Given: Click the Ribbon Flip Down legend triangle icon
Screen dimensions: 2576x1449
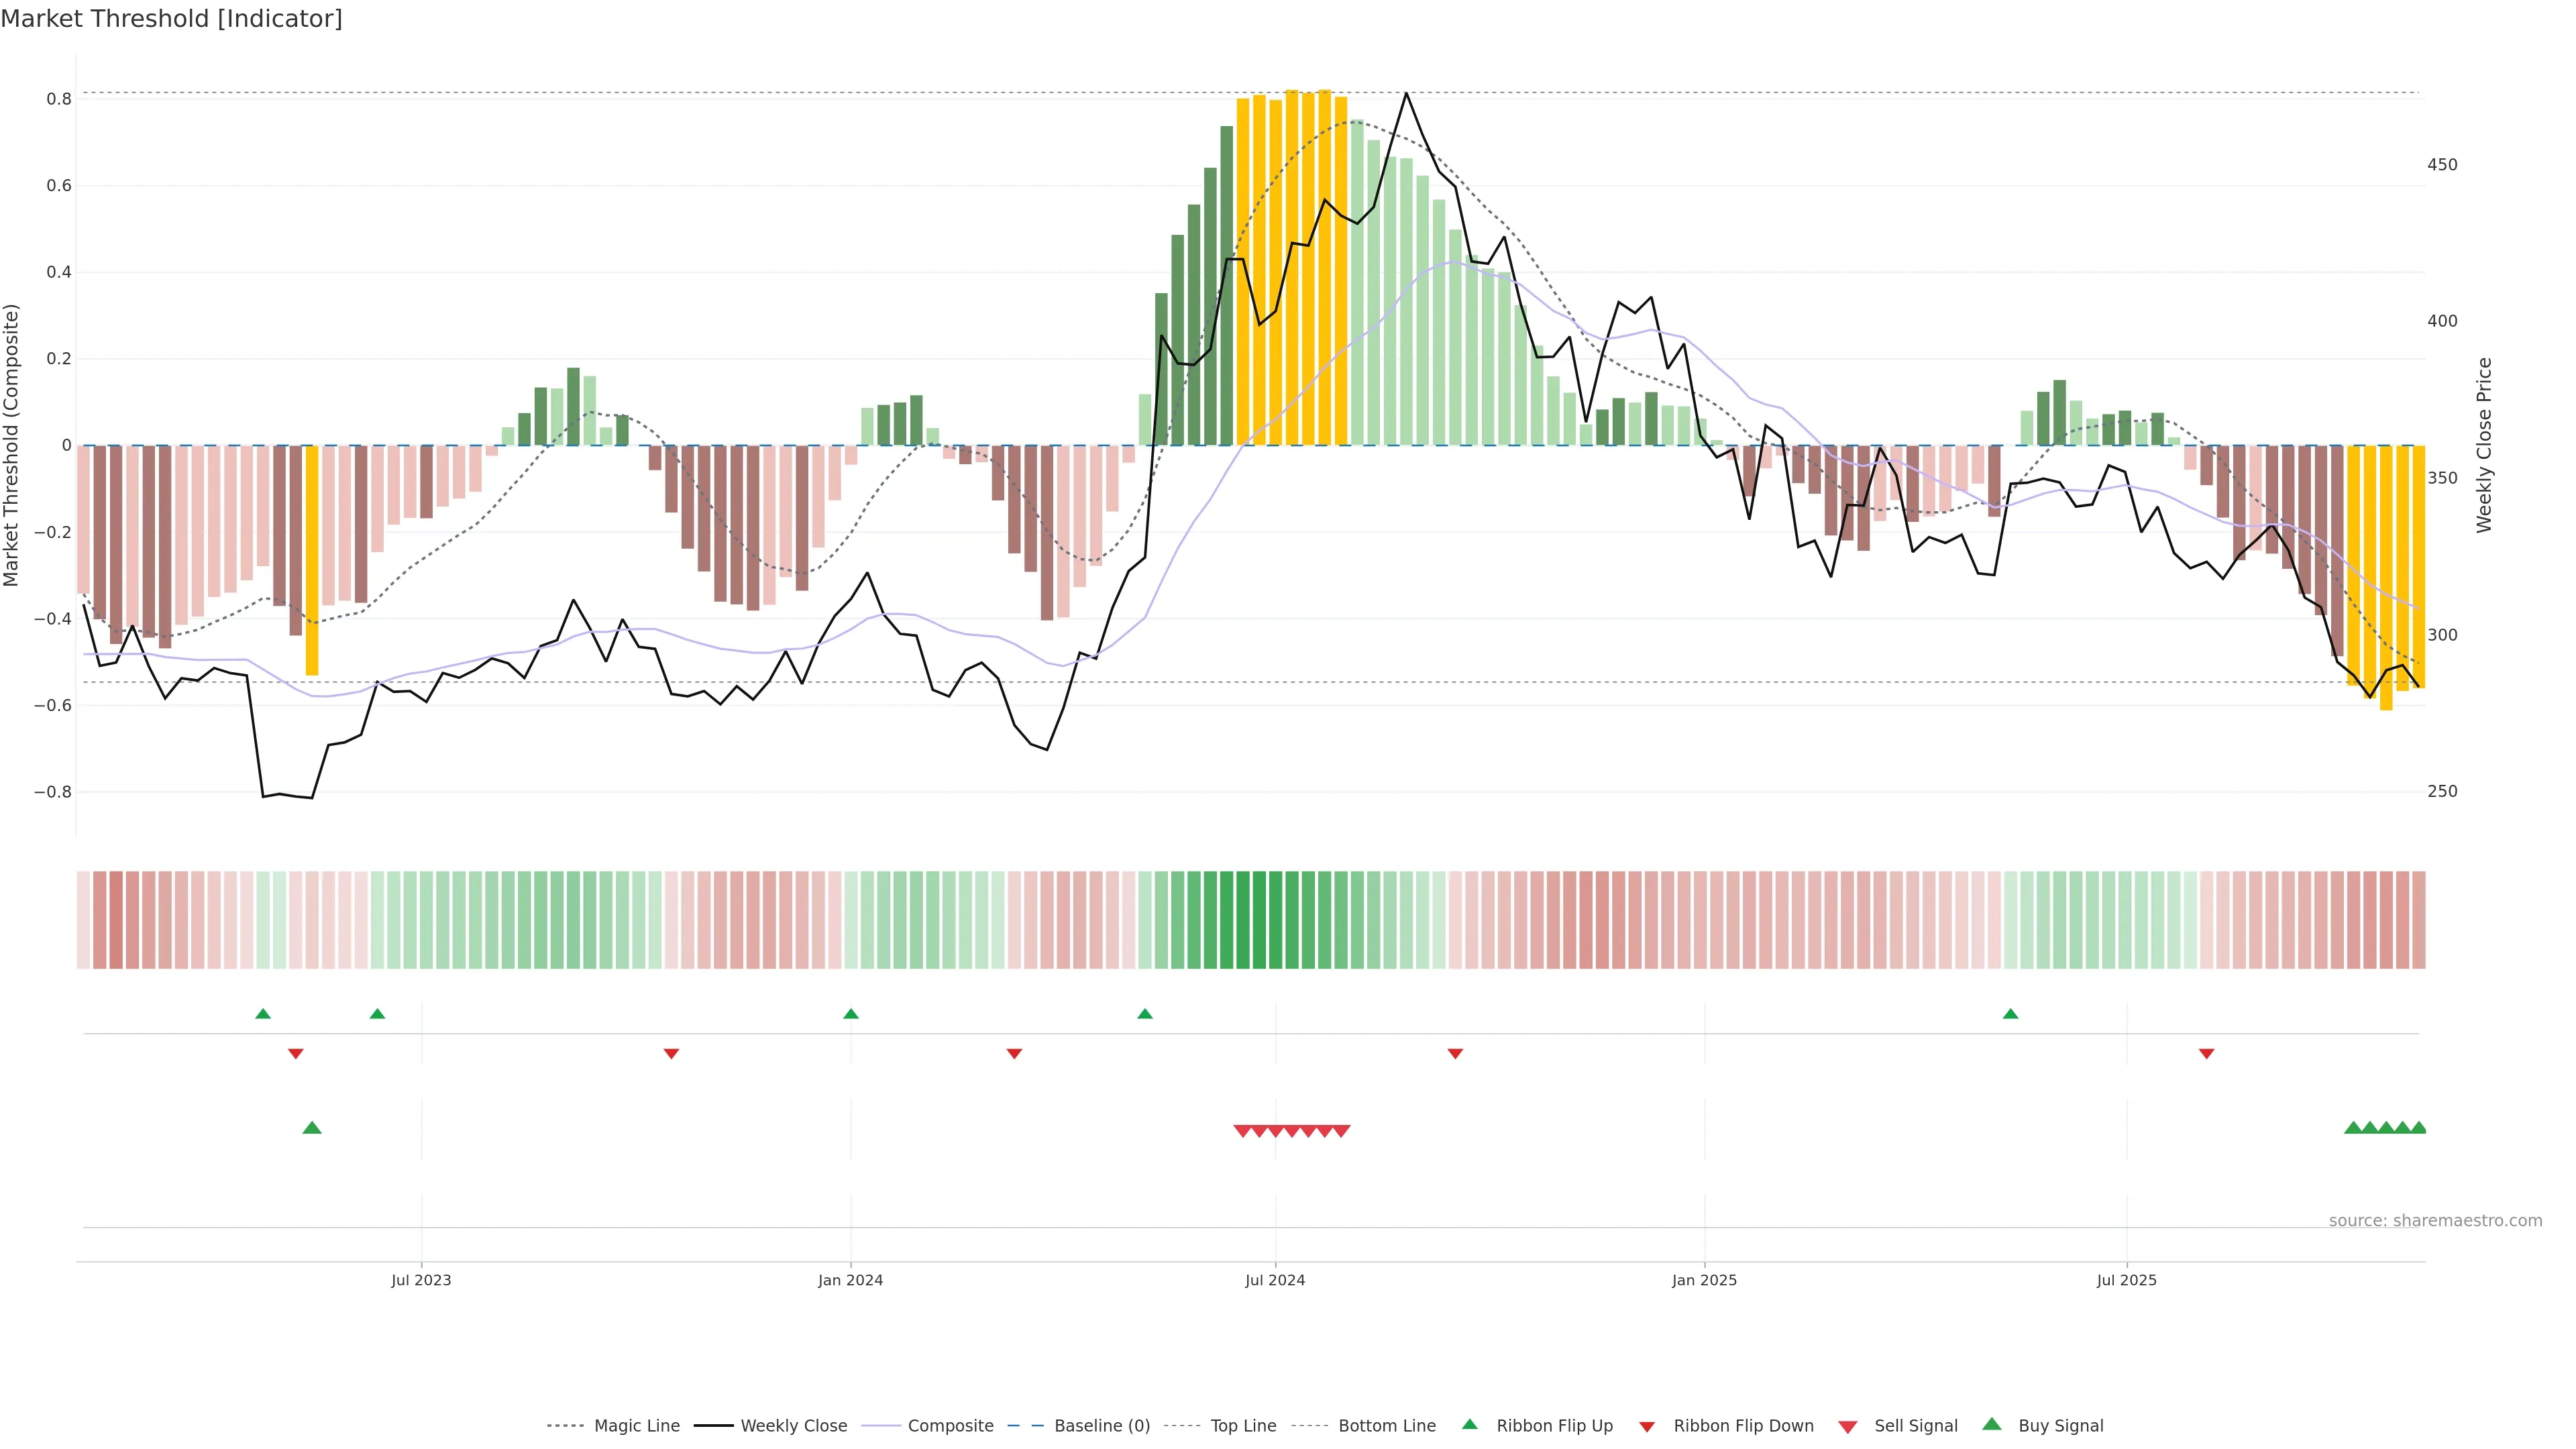Looking at the screenshot, I should [x=1647, y=1426].
